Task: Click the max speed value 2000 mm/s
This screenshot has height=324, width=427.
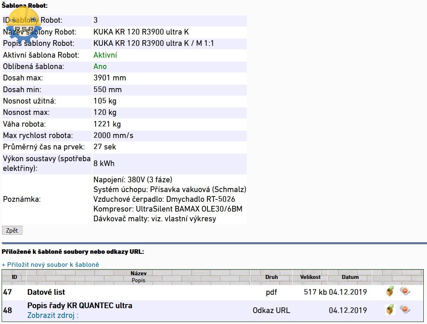Action: coord(113,136)
